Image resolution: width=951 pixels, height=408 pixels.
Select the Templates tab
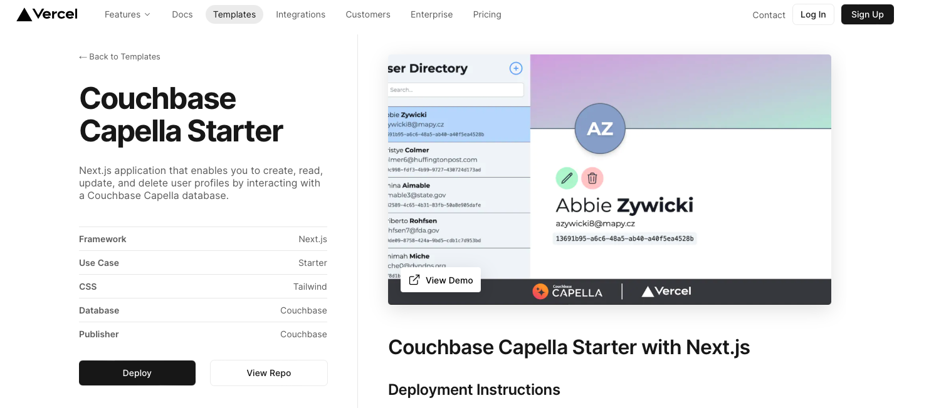[x=234, y=14]
